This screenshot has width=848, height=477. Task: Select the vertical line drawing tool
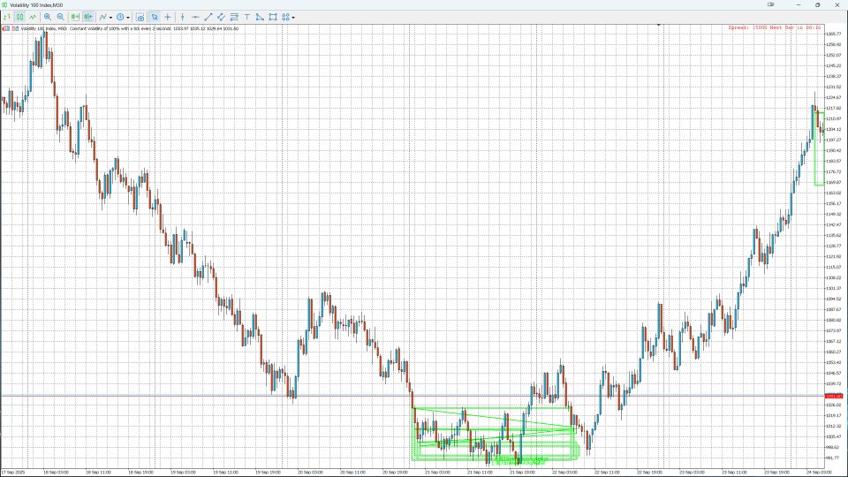[182, 18]
